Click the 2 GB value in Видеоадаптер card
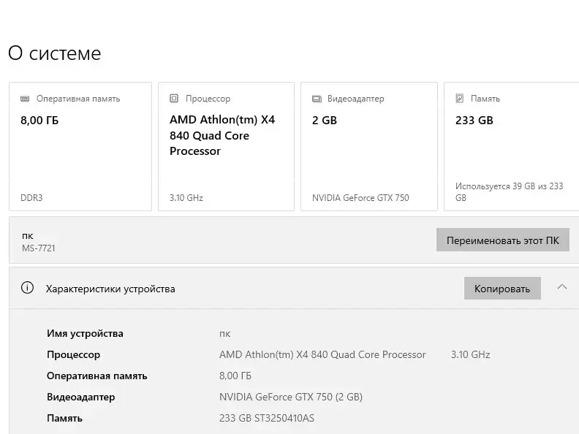 click(x=325, y=121)
